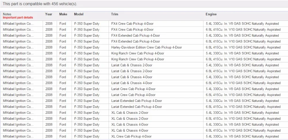Viewport: 288px width, 140px height.
Task: Select XL Cab & Chassis 2-Door 5.4L trim cell
Action: pyautogui.click(x=156, y=113)
